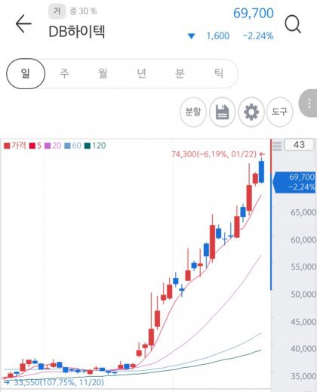This screenshot has width=317, height=392.
Task: Select the 년 yearly chart tab
Action: (141, 73)
